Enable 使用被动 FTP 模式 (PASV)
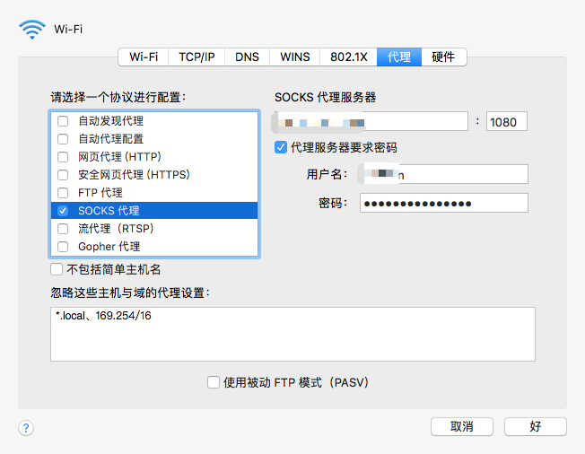This screenshot has width=585, height=454. click(x=214, y=382)
